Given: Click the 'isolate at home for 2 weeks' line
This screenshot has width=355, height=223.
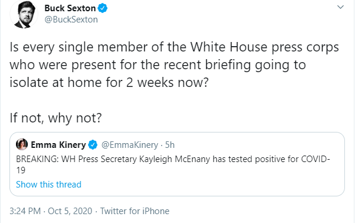Looking at the screenshot, I should pyautogui.click(x=109, y=82).
